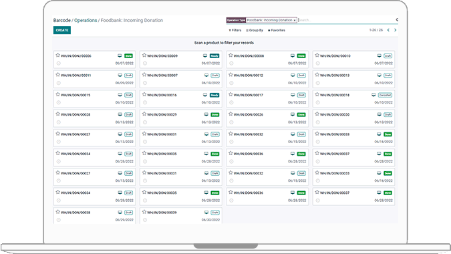Click the 1-26 / 26 pager counter
Screen dimensions: 451x254
click(376, 30)
